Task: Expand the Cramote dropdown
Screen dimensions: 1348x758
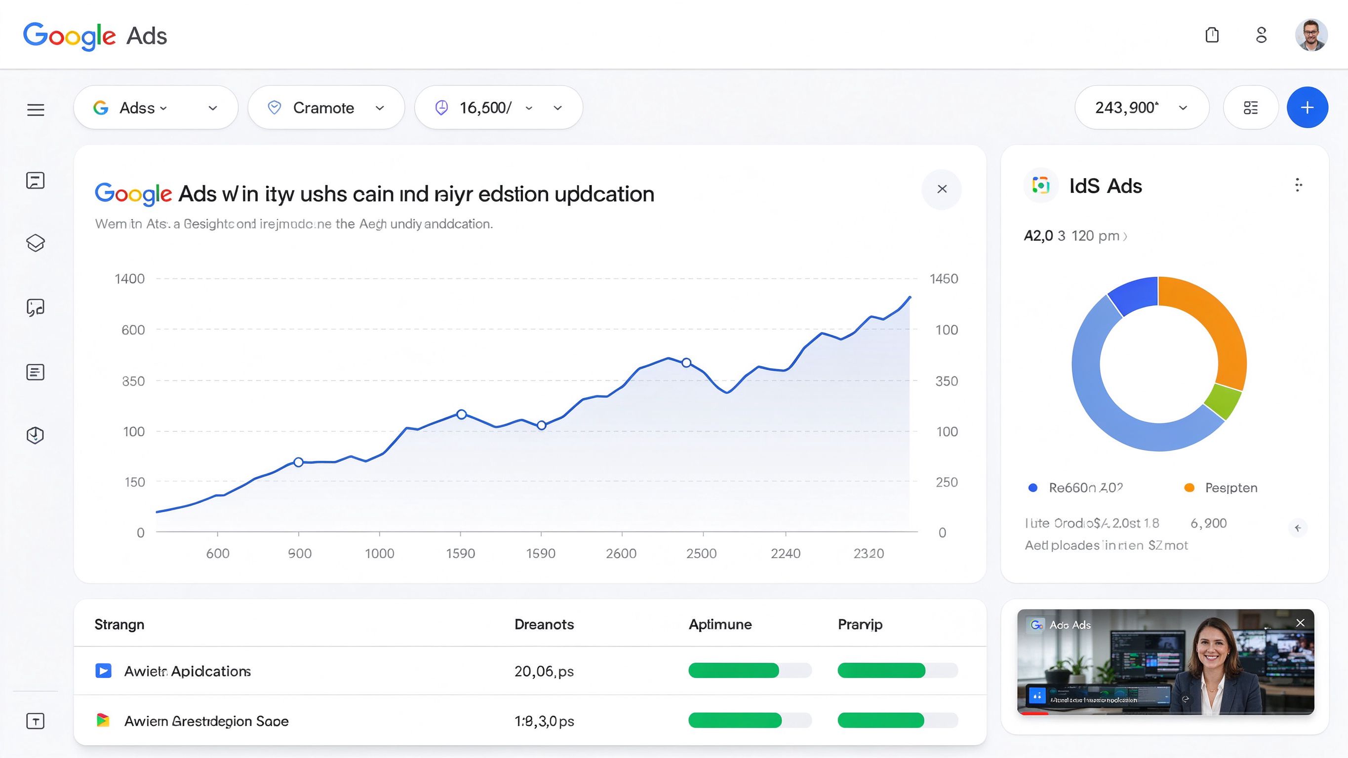Action: (x=326, y=108)
